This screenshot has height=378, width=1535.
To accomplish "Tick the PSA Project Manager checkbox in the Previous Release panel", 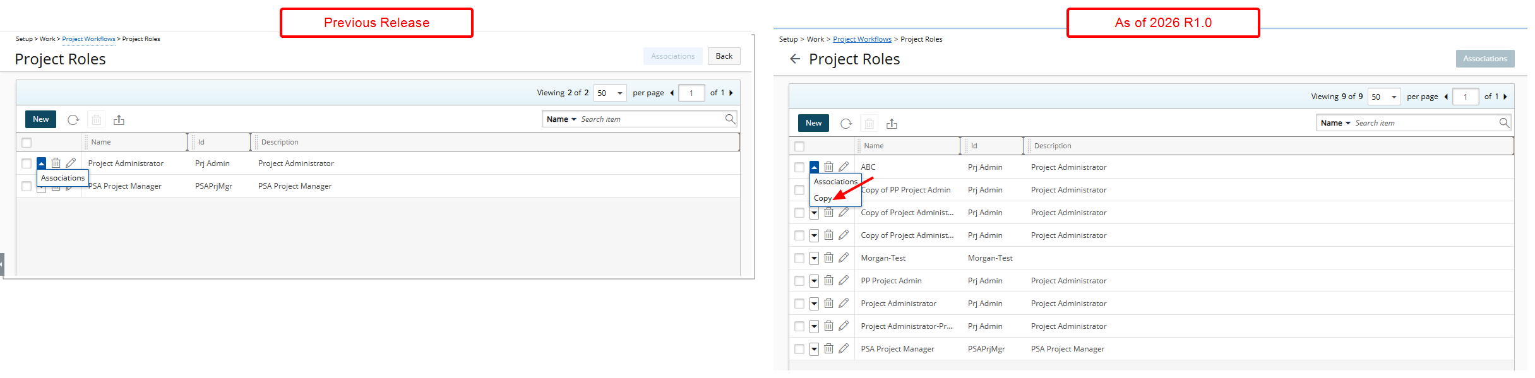I will pos(27,186).
